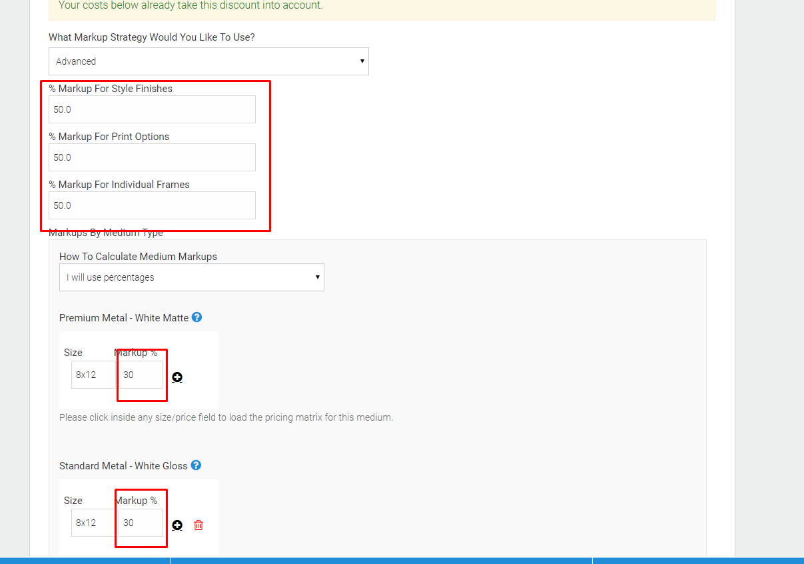The height and width of the screenshot is (564, 804).
Task: Edit the Premium Metal Markup % field
Action: tap(141, 375)
